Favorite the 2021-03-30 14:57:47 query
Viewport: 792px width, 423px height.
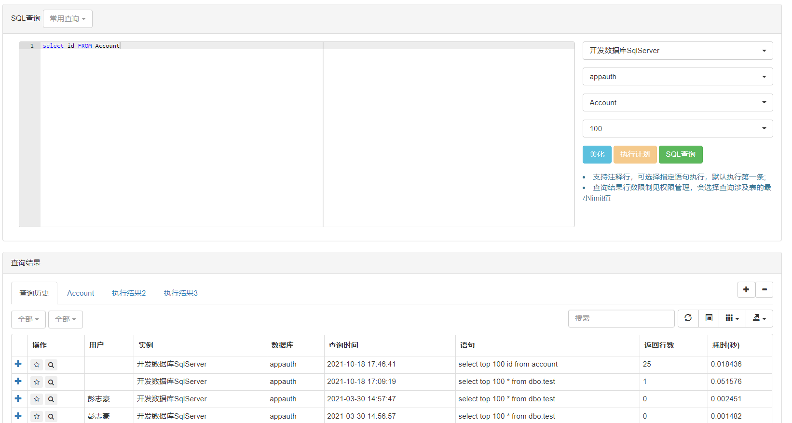pyautogui.click(x=37, y=399)
